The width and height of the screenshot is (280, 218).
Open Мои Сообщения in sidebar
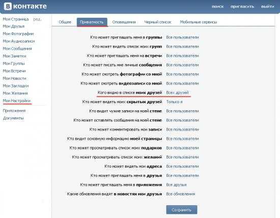[17, 49]
